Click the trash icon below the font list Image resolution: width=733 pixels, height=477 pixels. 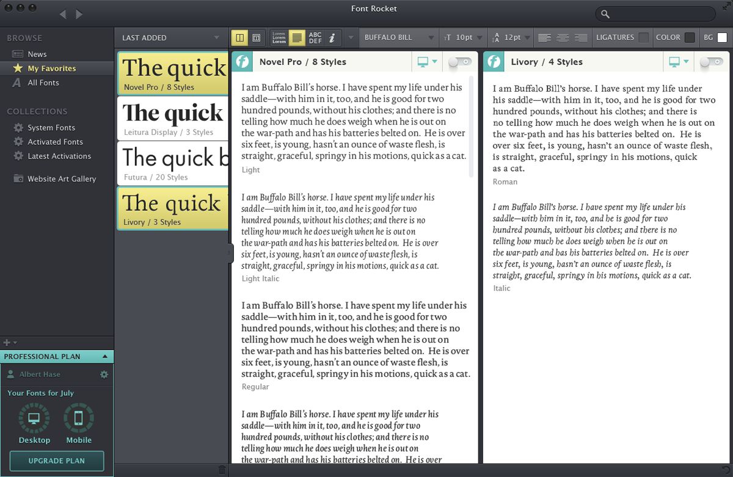(x=222, y=470)
